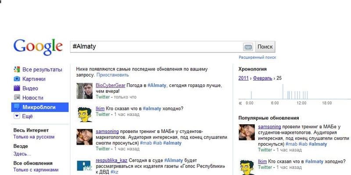Image resolution: width=351 pixels, height=175 pixels.
Task: Click Весь Интернет filter heading
Action: (31, 130)
